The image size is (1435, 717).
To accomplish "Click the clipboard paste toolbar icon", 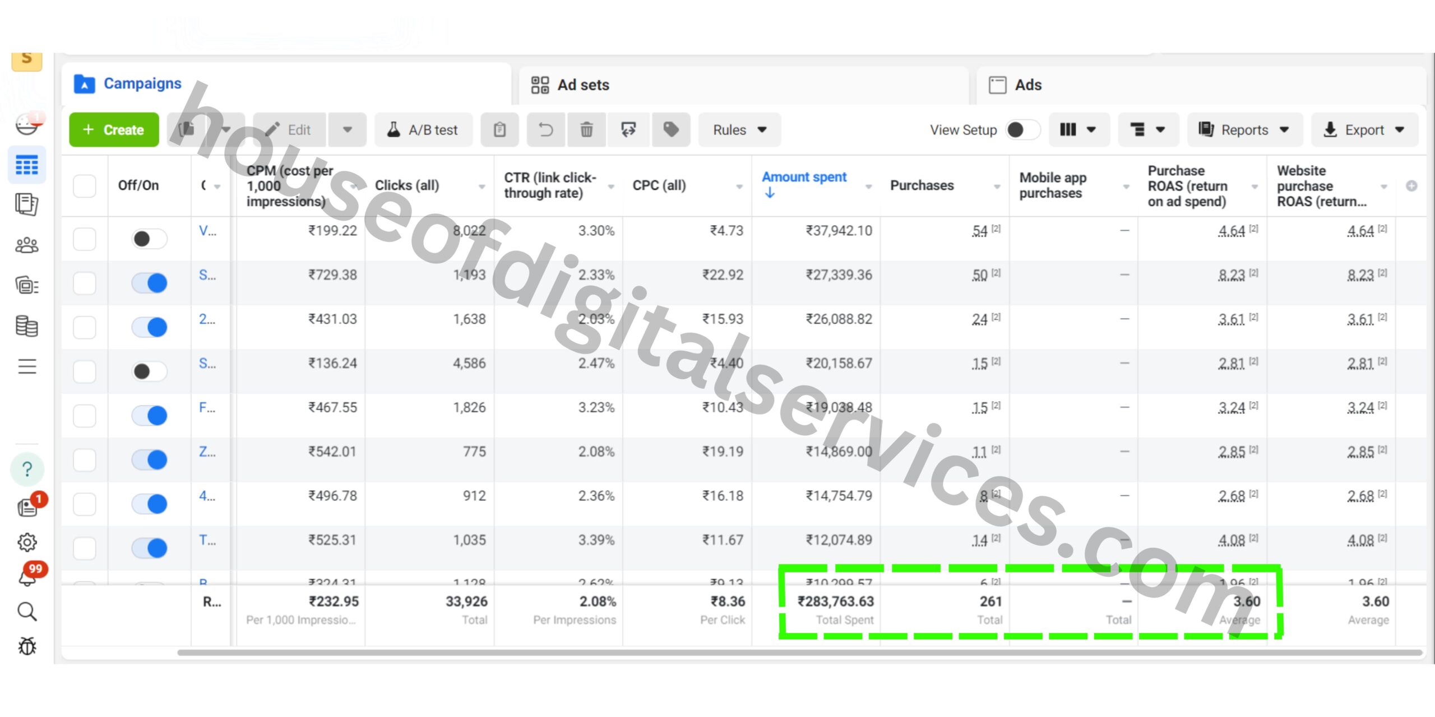I will pyautogui.click(x=499, y=130).
